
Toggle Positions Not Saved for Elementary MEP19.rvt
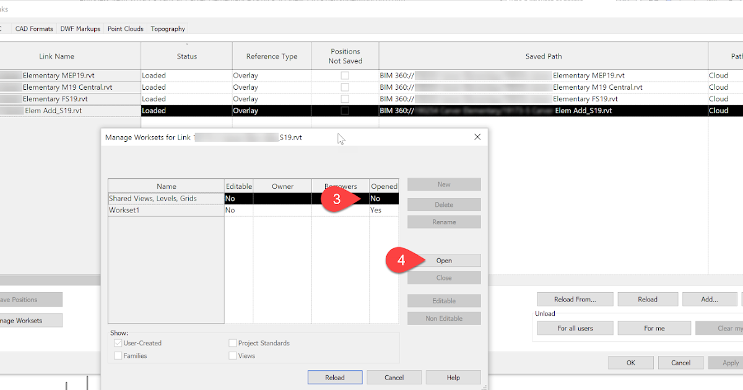point(344,75)
